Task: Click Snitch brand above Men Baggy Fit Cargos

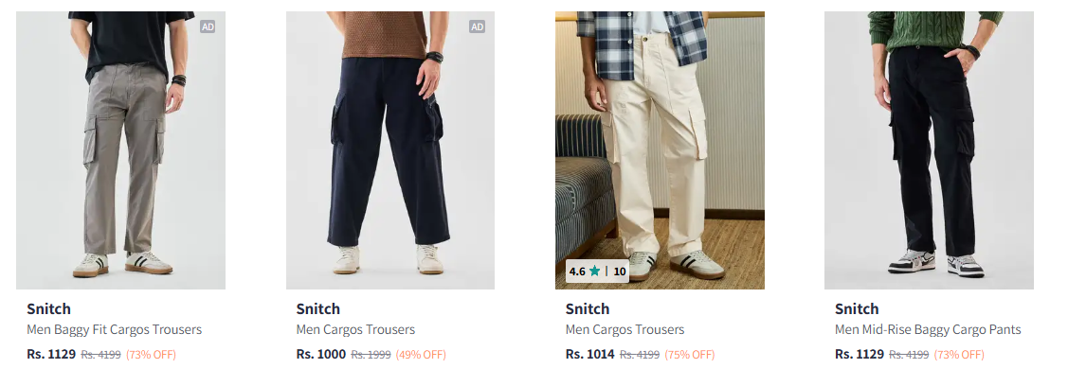Action: (x=48, y=308)
